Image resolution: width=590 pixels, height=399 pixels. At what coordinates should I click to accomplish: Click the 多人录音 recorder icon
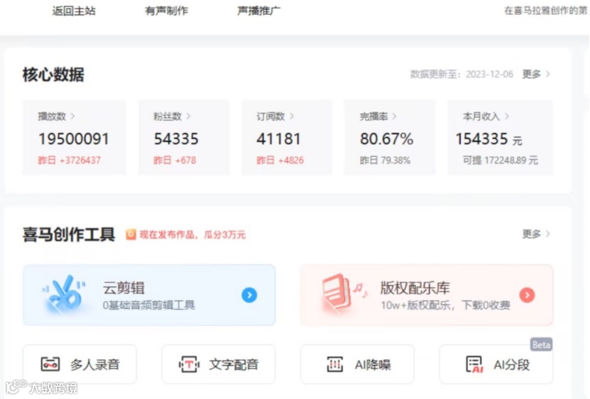coord(50,364)
